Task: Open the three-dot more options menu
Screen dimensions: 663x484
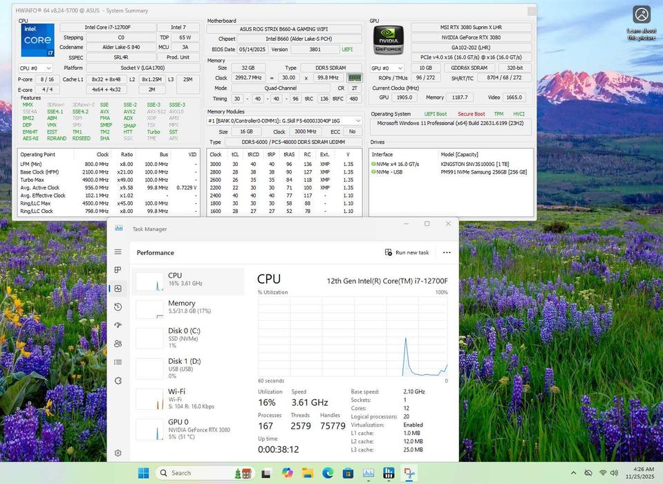Action: click(x=447, y=252)
